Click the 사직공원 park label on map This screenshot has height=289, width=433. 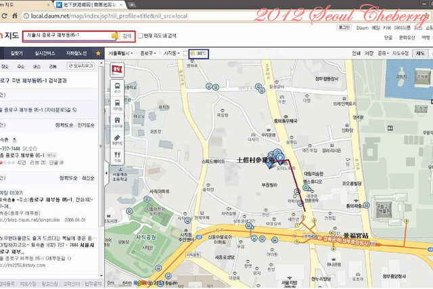[146, 238]
